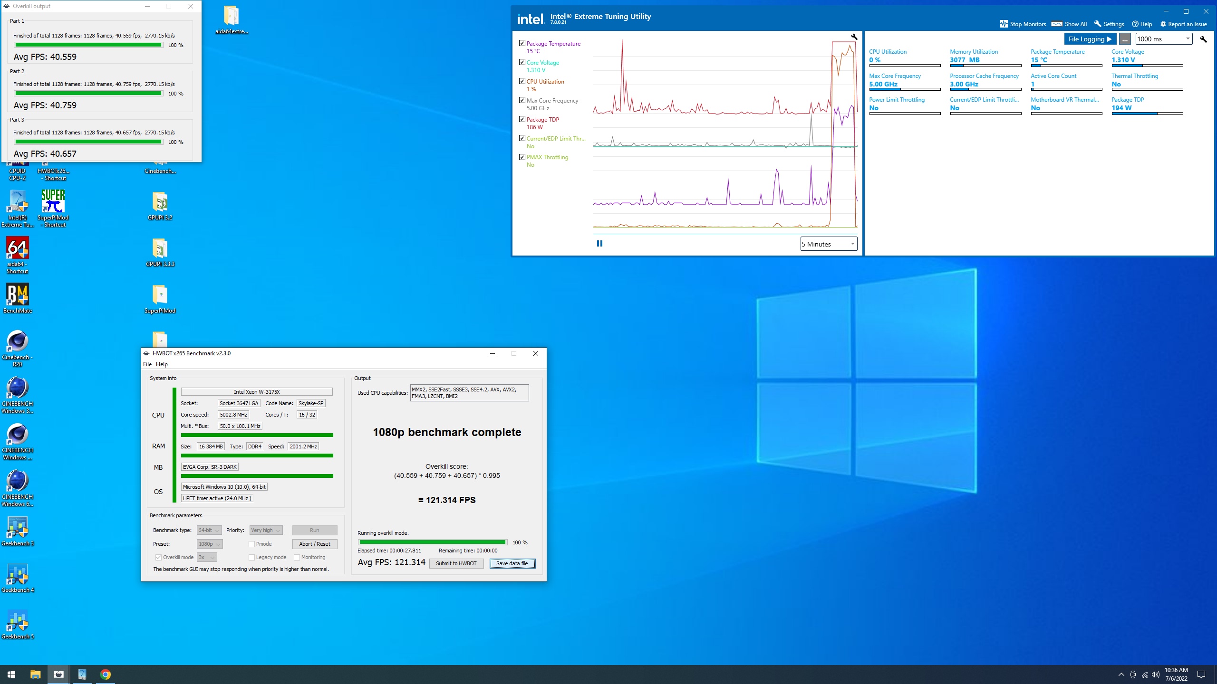Open SuperPiMod Shortcut icon
The width and height of the screenshot is (1217, 684).
53,208
